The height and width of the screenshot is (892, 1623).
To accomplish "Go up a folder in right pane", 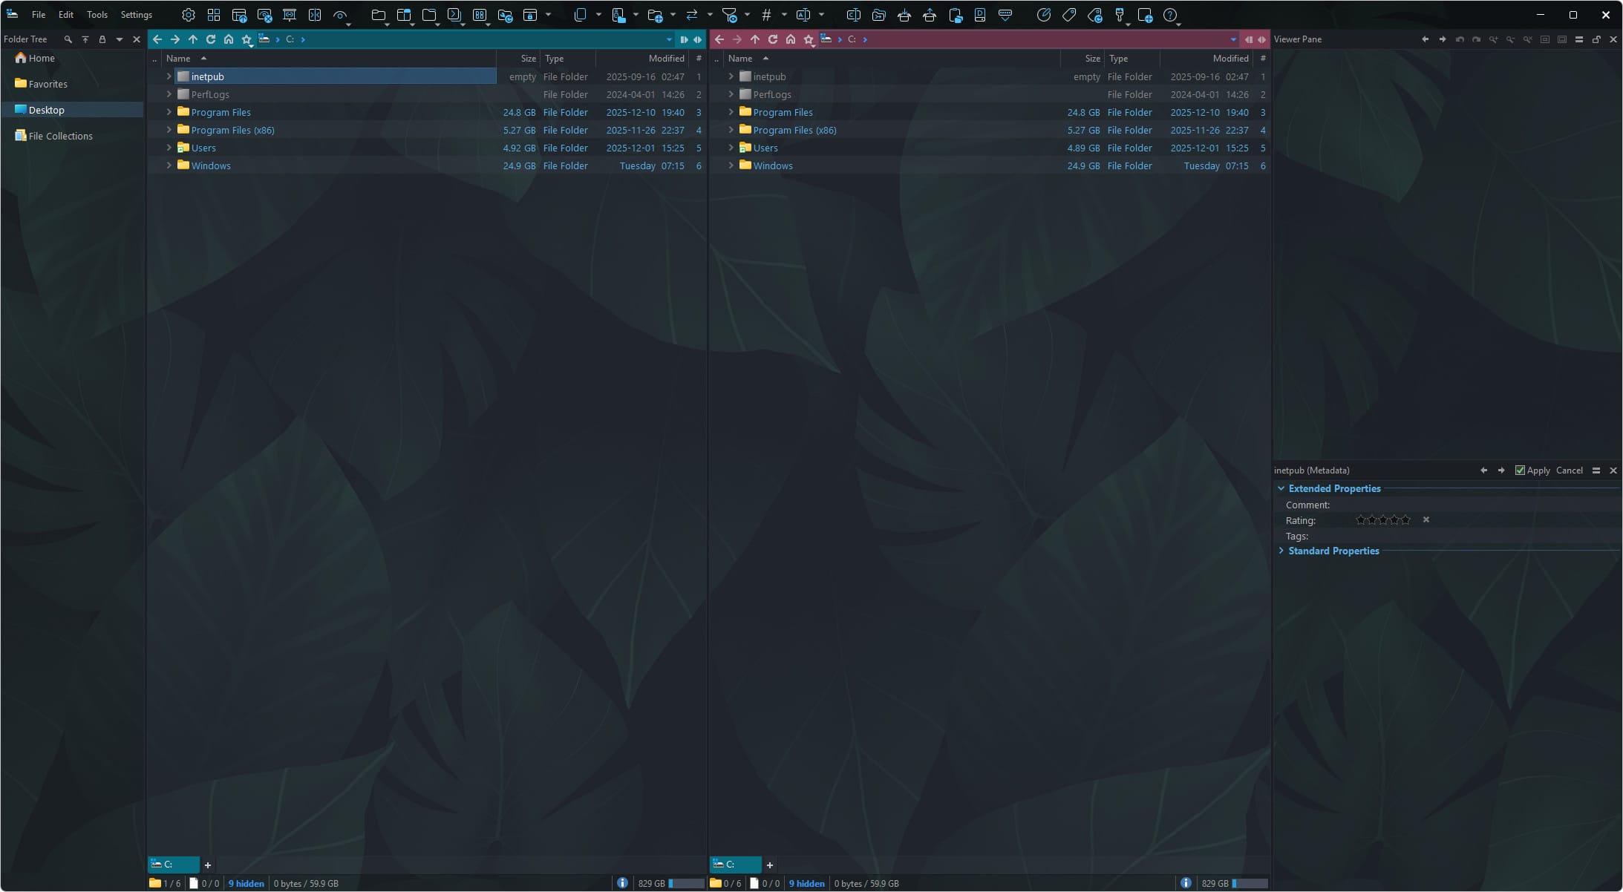I will tap(755, 39).
